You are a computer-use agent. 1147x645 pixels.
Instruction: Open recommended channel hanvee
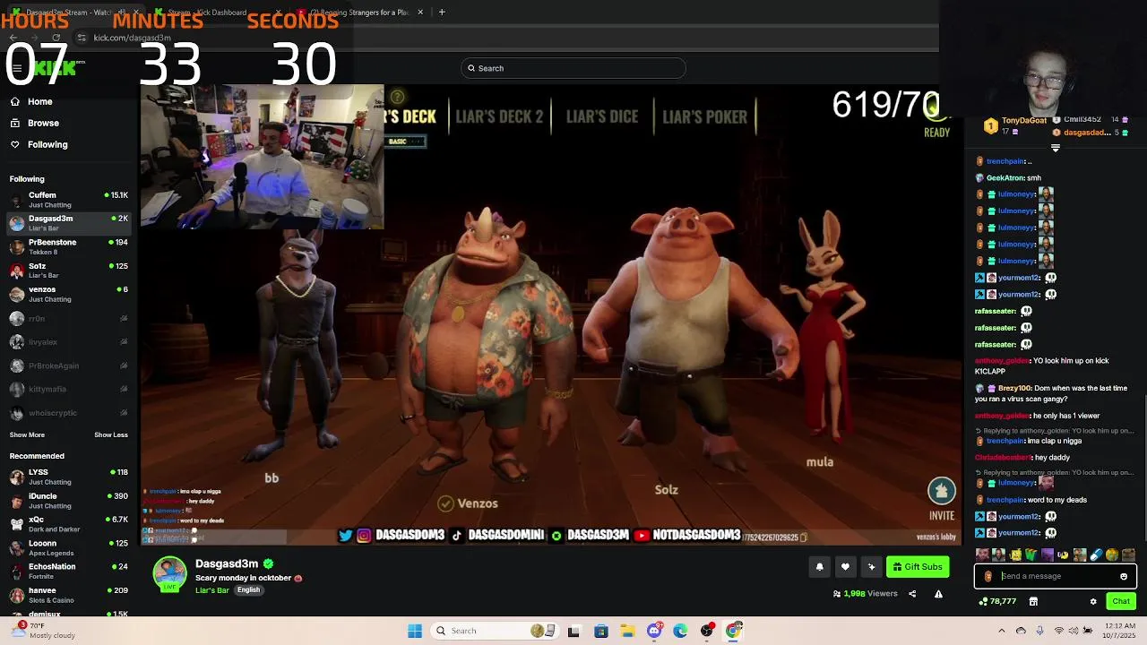point(68,595)
